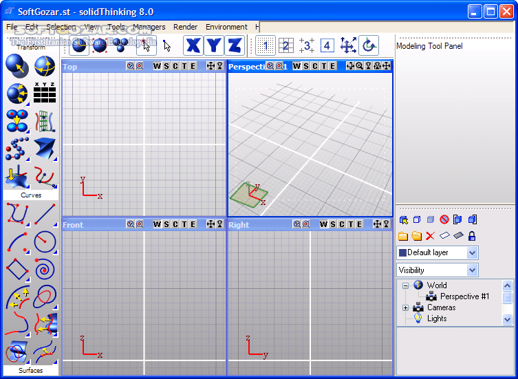Select the spiral curve tool
Viewport: 518px width, 379px height.
(x=45, y=268)
